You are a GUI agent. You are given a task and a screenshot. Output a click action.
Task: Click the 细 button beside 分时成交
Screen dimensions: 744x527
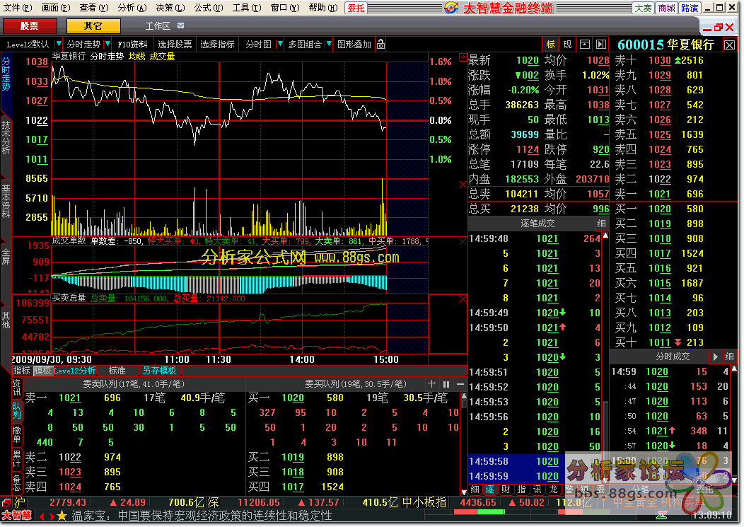click(x=730, y=356)
